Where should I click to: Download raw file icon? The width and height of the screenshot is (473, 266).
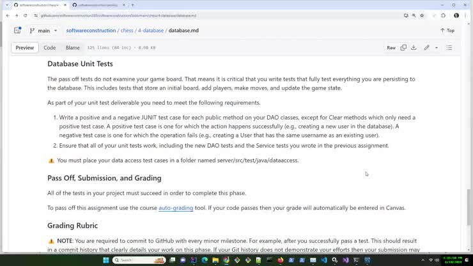(414, 47)
